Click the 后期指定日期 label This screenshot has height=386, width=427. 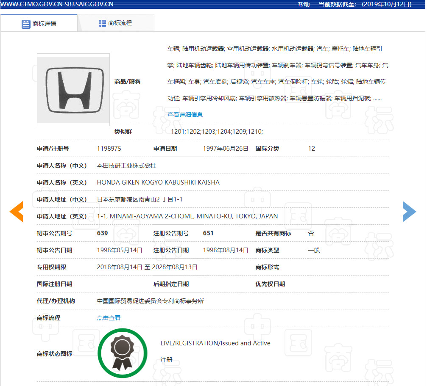tap(171, 284)
